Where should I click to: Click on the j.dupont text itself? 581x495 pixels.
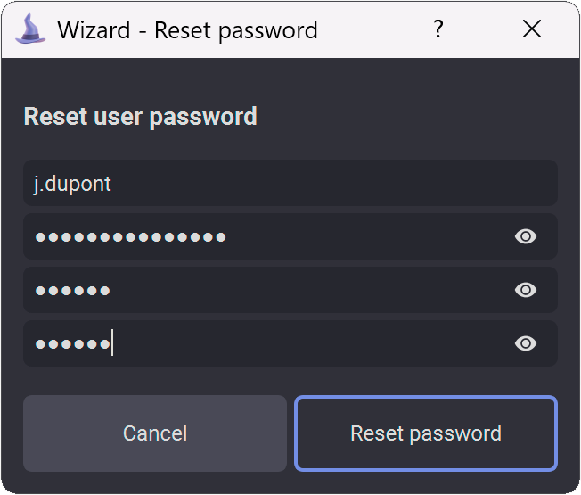(x=72, y=184)
